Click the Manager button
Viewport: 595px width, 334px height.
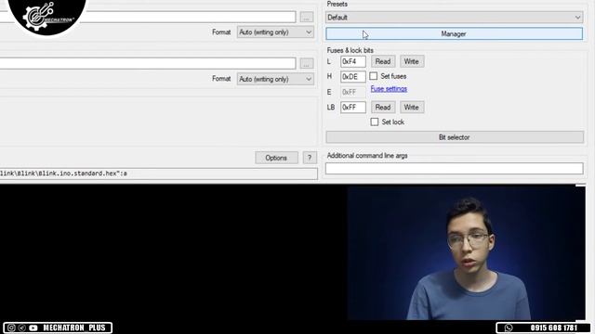454,33
